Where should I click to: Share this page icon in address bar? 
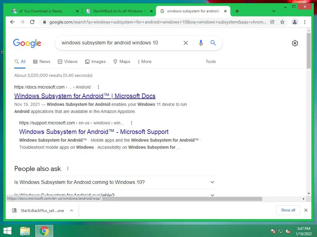(272, 22)
